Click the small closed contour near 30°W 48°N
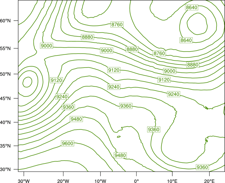The width and height of the screenshot is (225, 183). 27,82
